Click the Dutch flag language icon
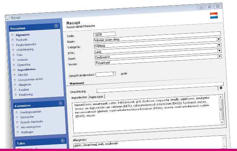This screenshot has width=237, height=151. [x=214, y=15]
